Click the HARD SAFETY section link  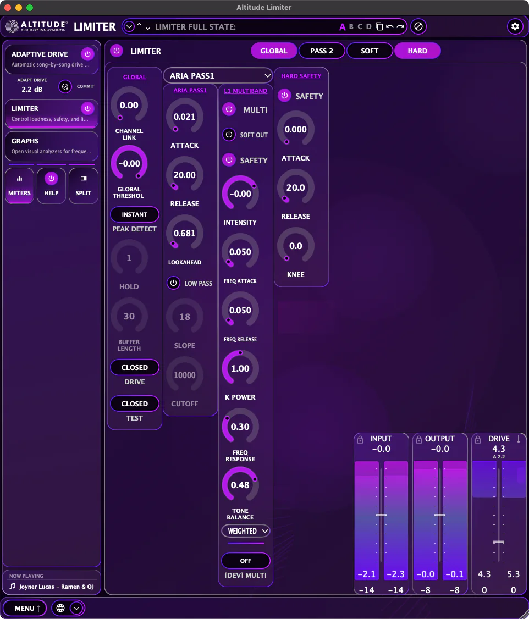pyautogui.click(x=301, y=76)
